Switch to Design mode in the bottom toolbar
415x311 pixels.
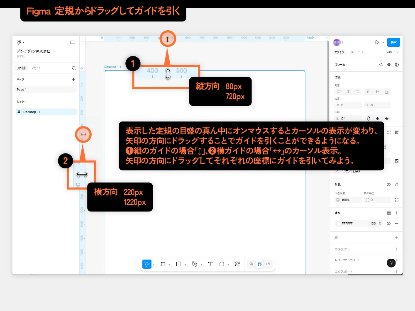[260, 264]
